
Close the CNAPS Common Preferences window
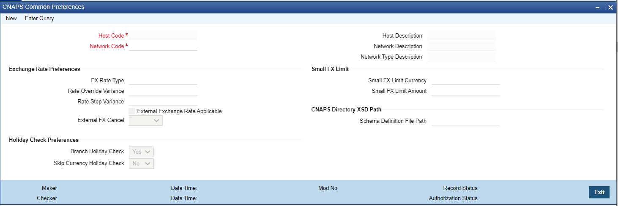[x=610, y=7]
